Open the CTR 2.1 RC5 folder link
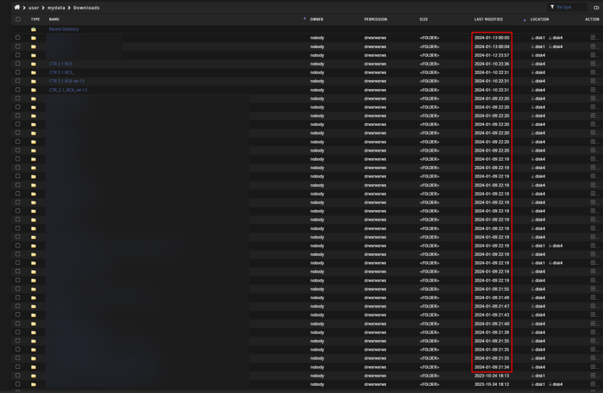Image resolution: width=603 pixels, height=393 pixels. pyautogui.click(x=60, y=64)
